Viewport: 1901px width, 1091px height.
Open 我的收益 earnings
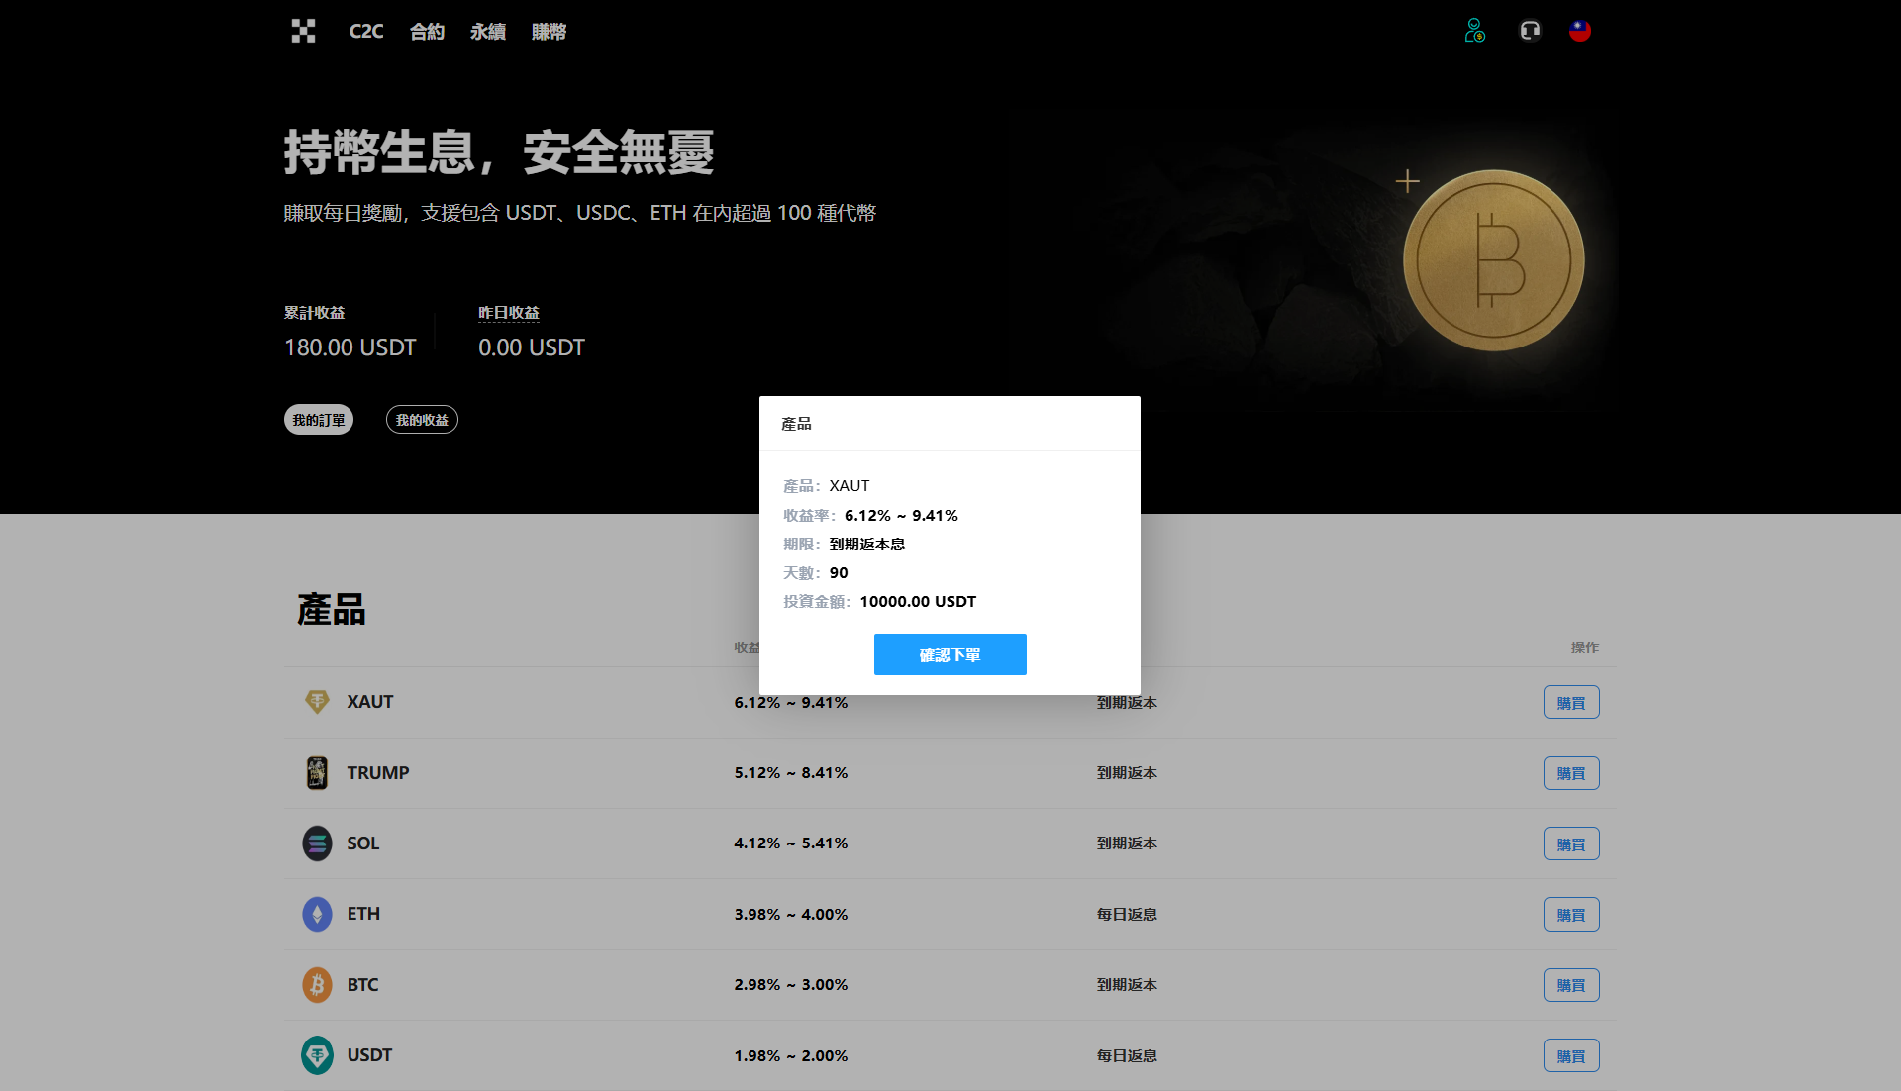click(422, 420)
